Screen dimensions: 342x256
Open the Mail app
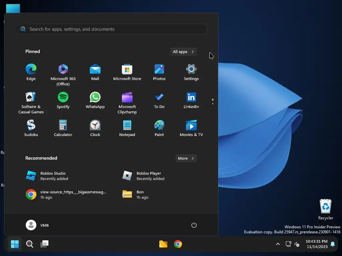pos(95,72)
